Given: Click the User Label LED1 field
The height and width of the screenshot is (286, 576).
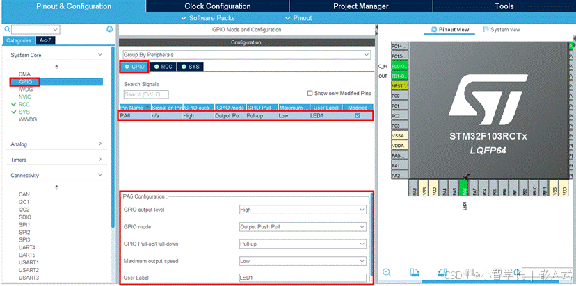Looking at the screenshot, I should 303,278.
